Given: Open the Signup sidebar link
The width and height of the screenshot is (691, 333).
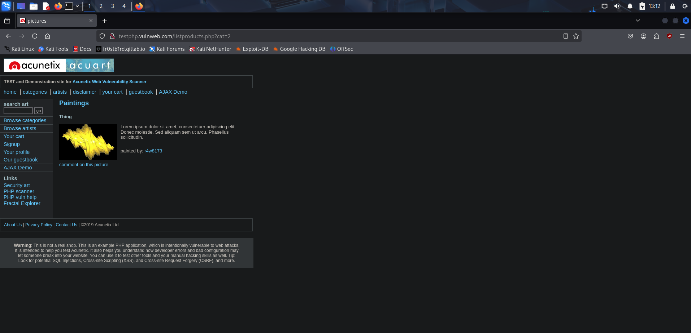Looking at the screenshot, I should tap(12, 144).
